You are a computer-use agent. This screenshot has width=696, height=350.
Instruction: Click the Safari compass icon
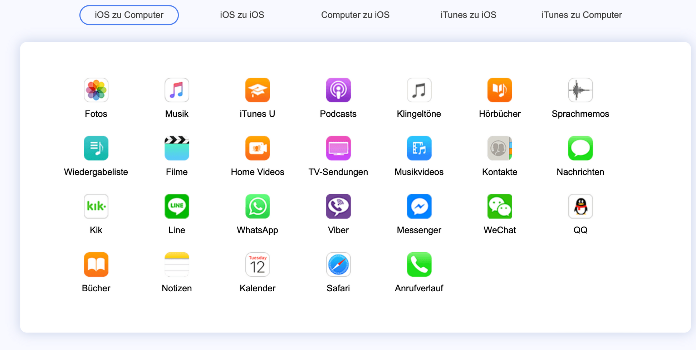click(338, 265)
